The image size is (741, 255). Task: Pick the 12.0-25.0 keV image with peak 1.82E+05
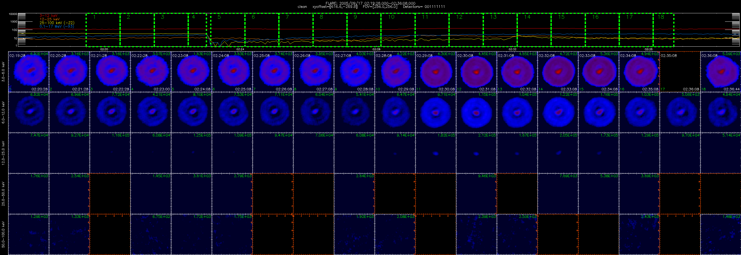click(x=436, y=153)
